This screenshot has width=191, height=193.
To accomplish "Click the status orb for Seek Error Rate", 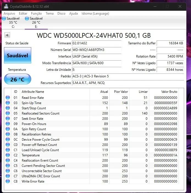I will point(8,118).
